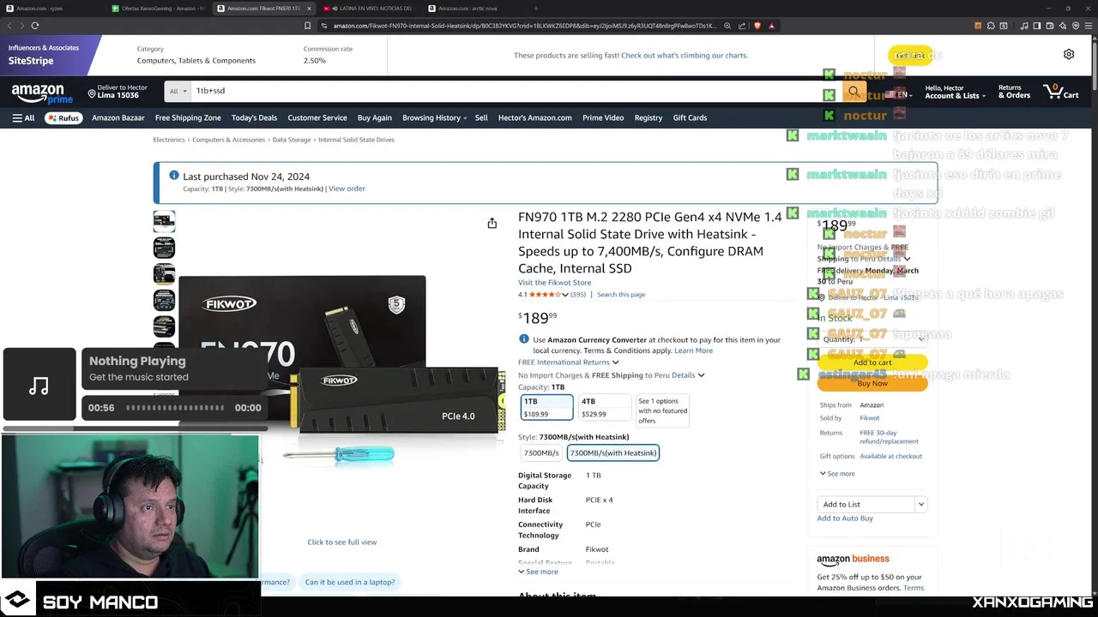Open Customer Service in nav bar

(317, 117)
